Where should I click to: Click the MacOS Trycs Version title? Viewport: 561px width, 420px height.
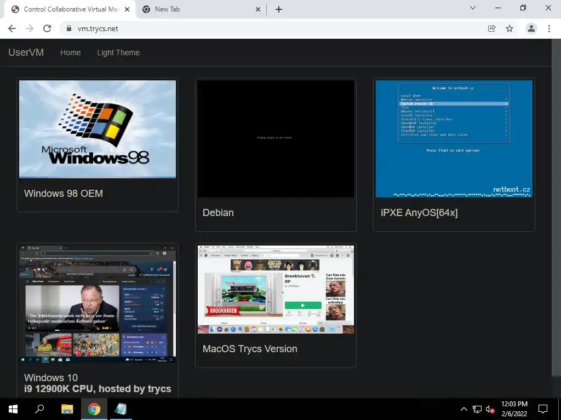(x=250, y=348)
